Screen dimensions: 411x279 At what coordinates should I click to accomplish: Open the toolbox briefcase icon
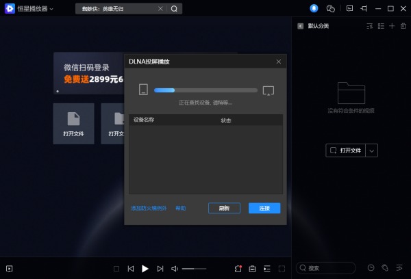point(252,269)
